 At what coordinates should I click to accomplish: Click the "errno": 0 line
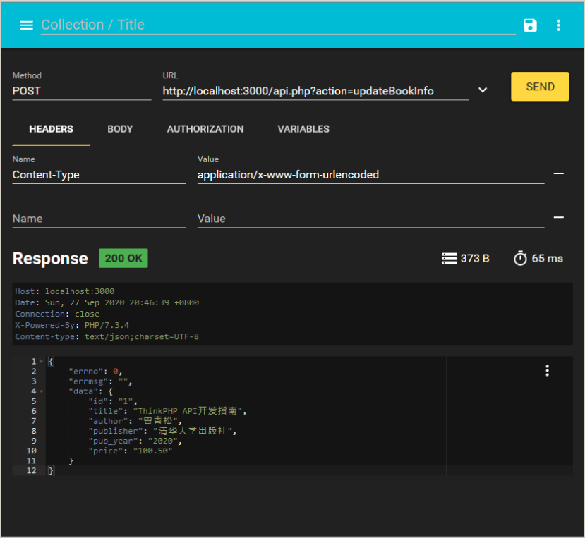95,372
